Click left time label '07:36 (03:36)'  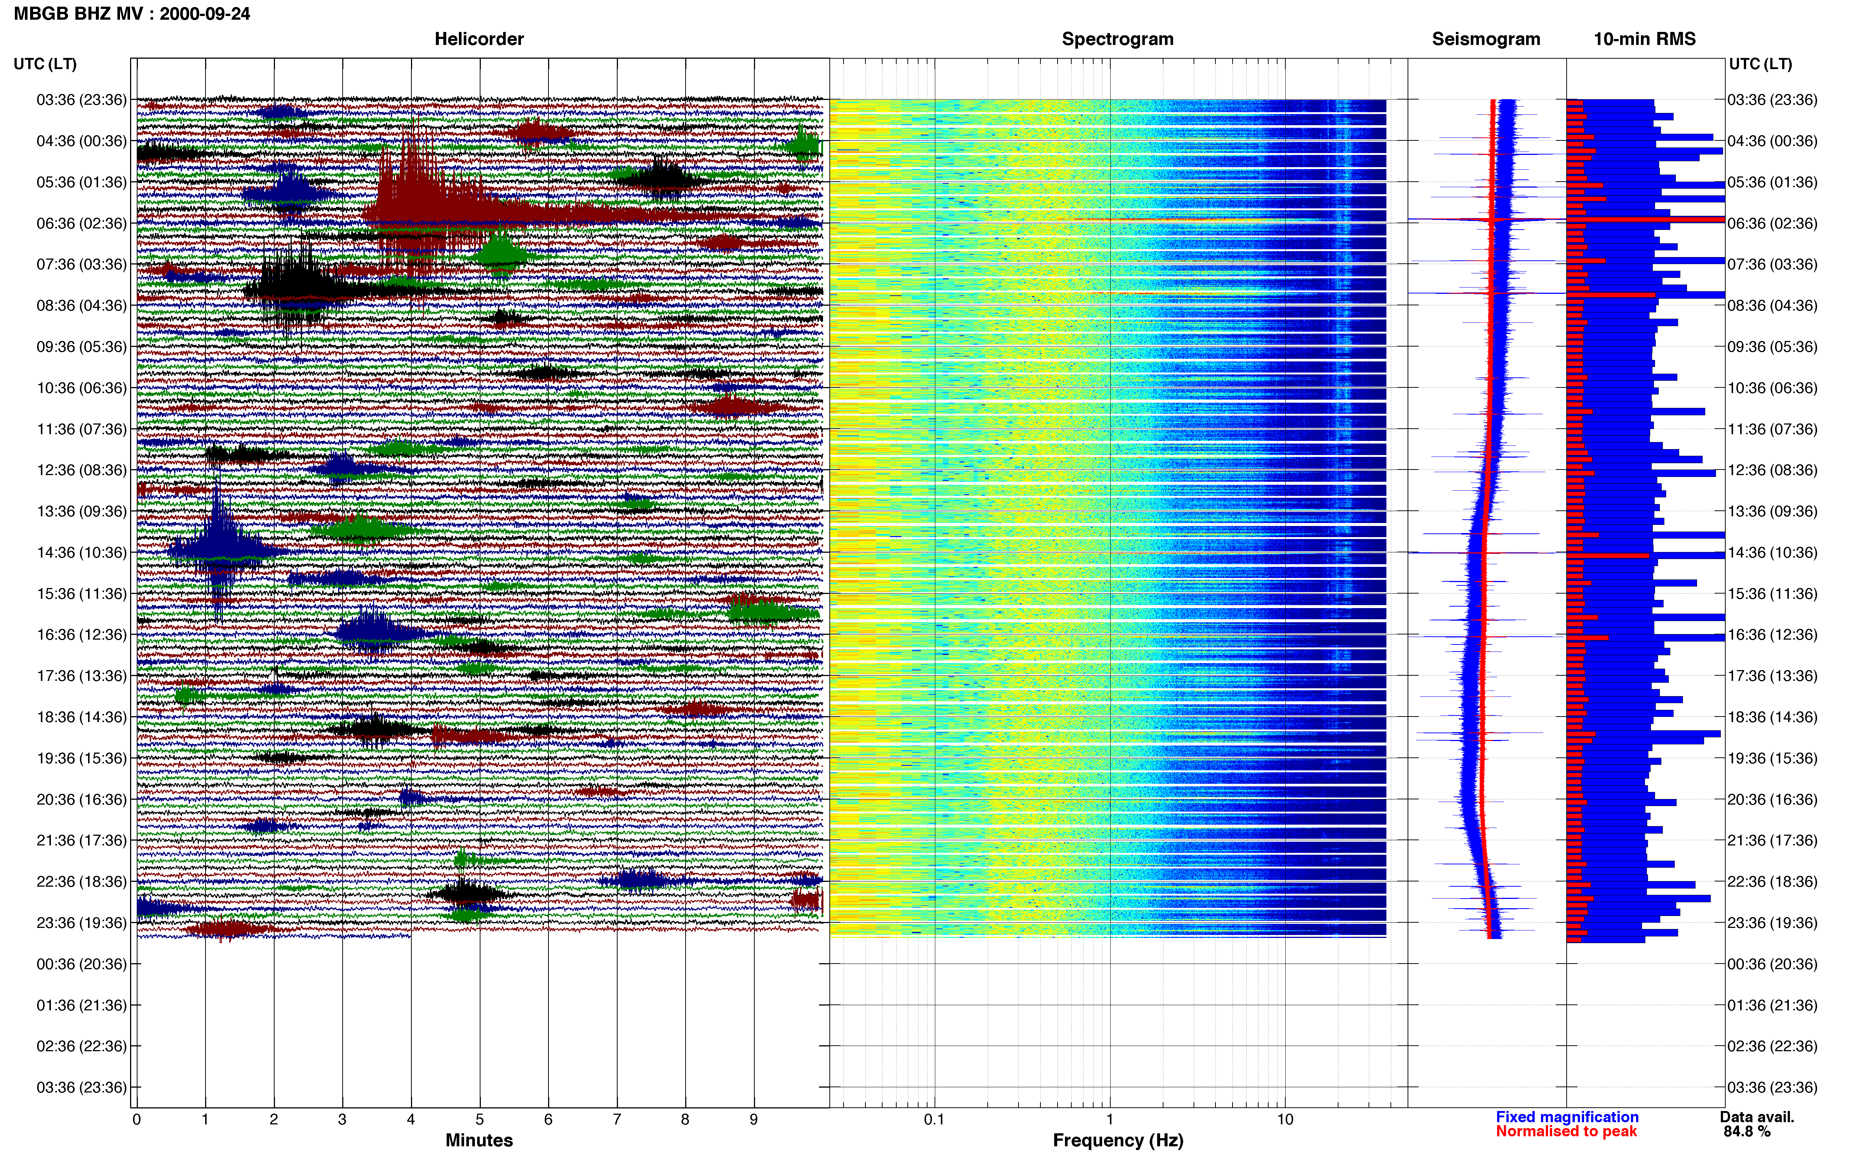[82, 264]
